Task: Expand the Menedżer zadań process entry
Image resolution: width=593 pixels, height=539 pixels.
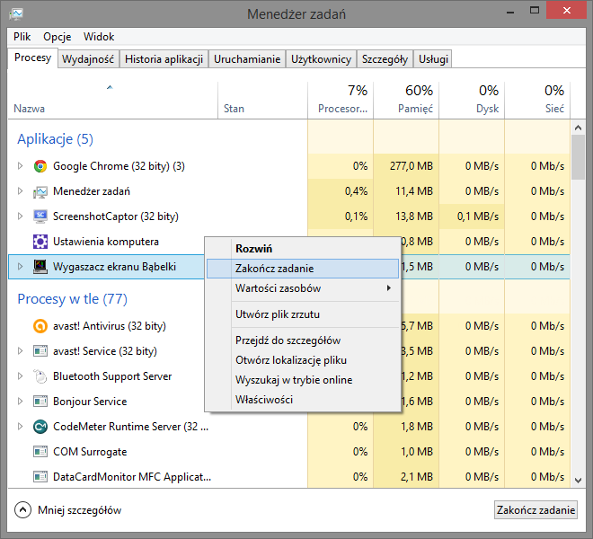Action: tap(21, 191)
